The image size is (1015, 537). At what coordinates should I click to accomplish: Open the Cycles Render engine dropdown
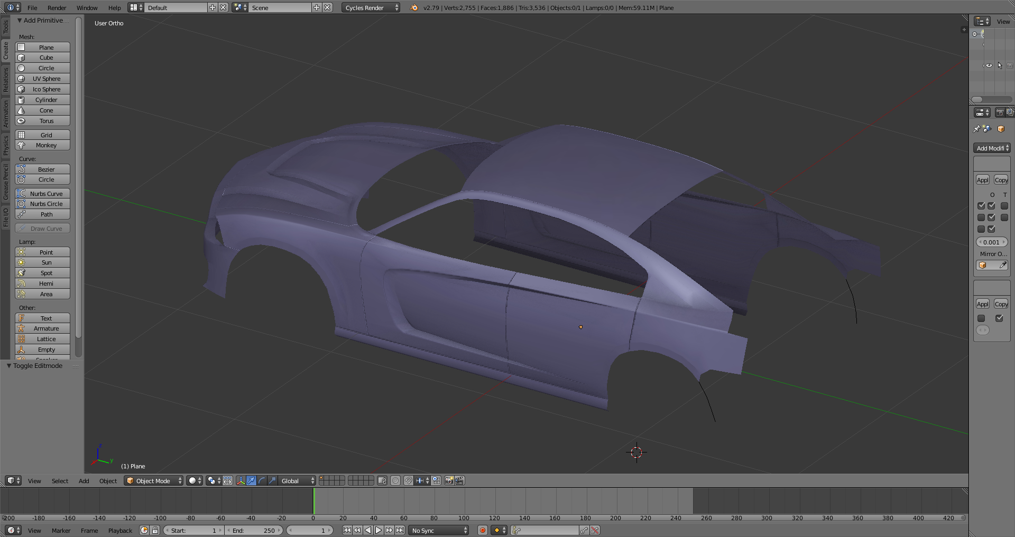click(371, 7)
